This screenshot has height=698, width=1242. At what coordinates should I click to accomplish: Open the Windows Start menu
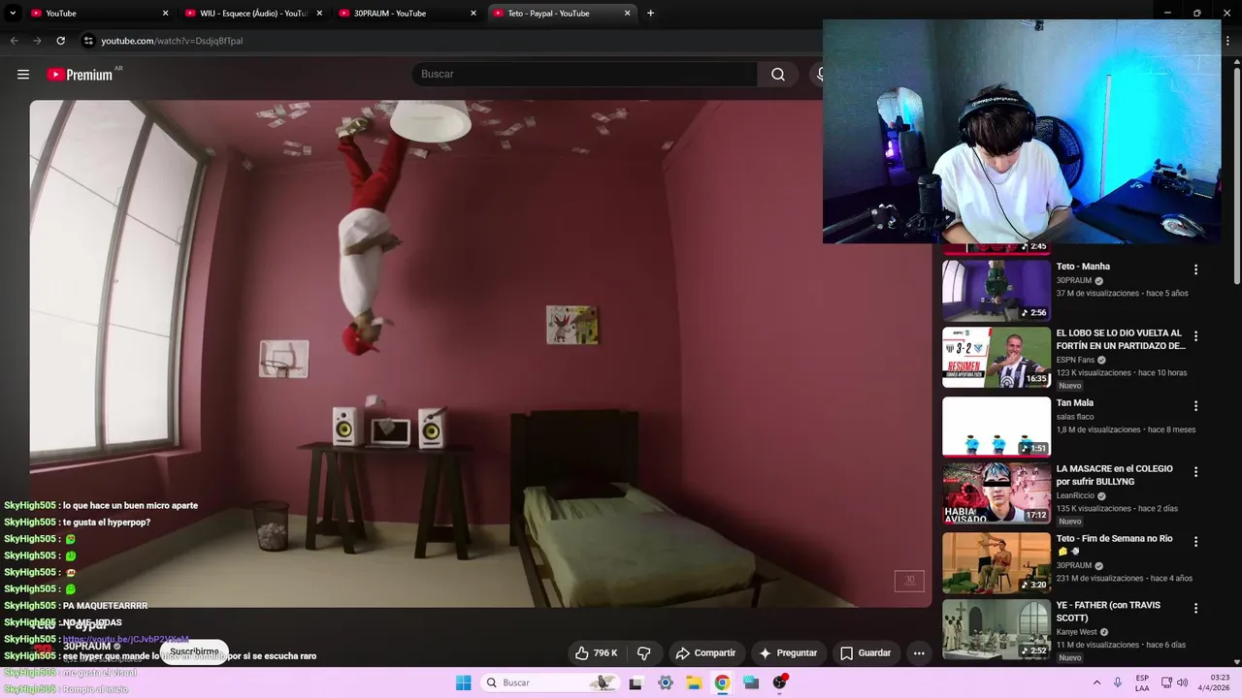pyautogui.click(x=463, y=682)
